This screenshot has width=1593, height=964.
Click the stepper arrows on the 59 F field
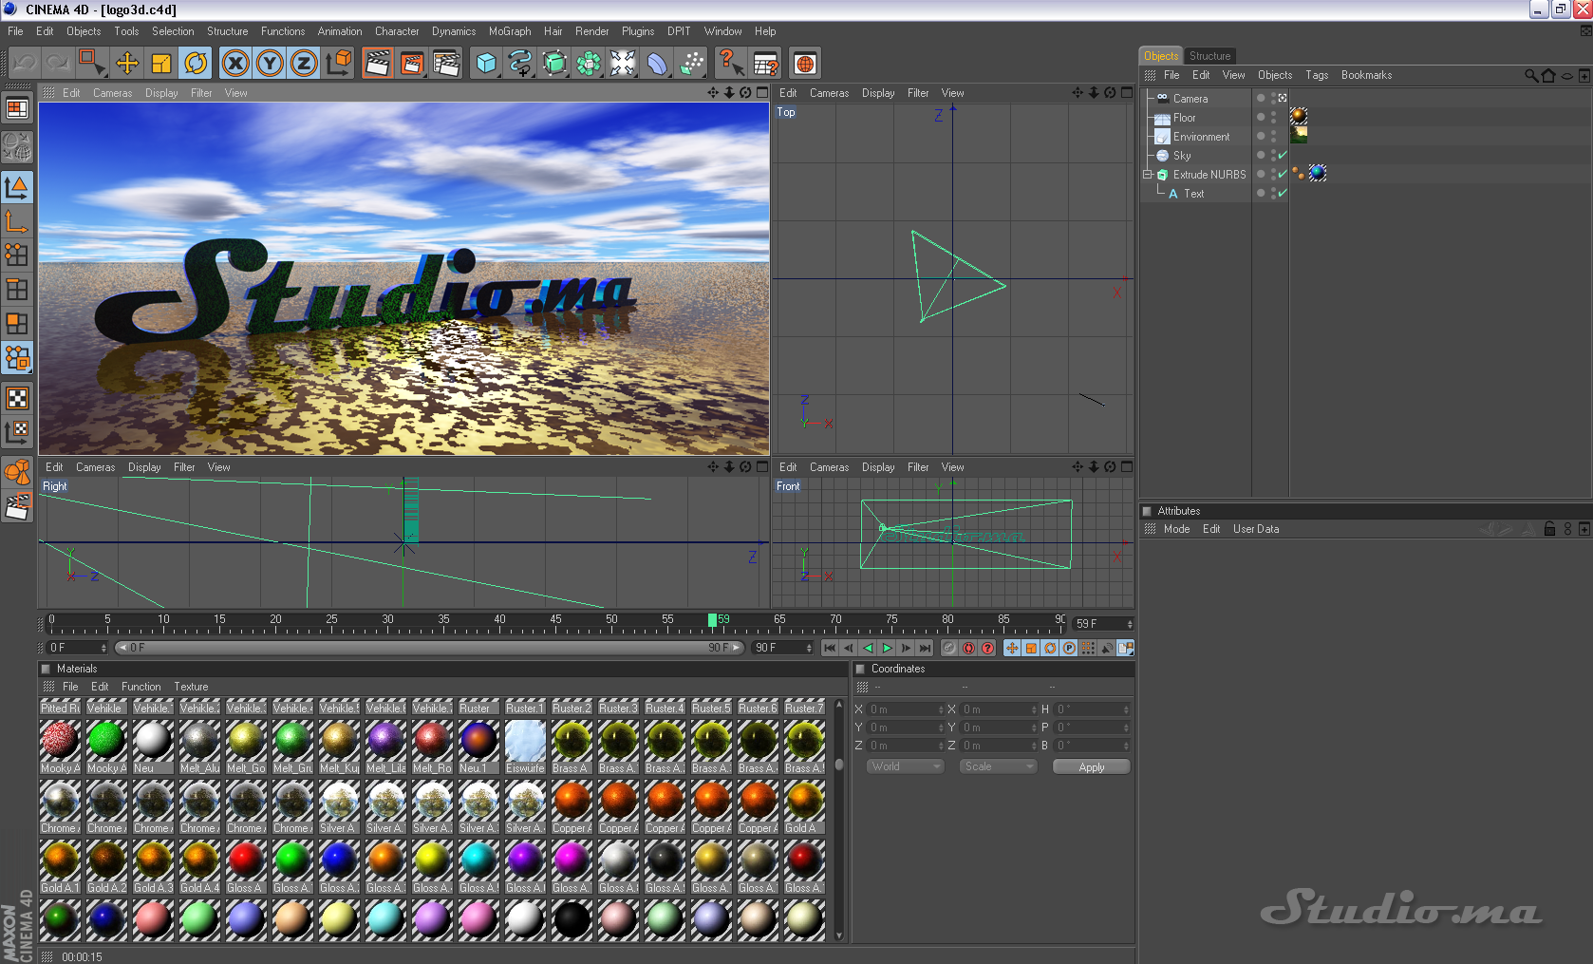1130,624
